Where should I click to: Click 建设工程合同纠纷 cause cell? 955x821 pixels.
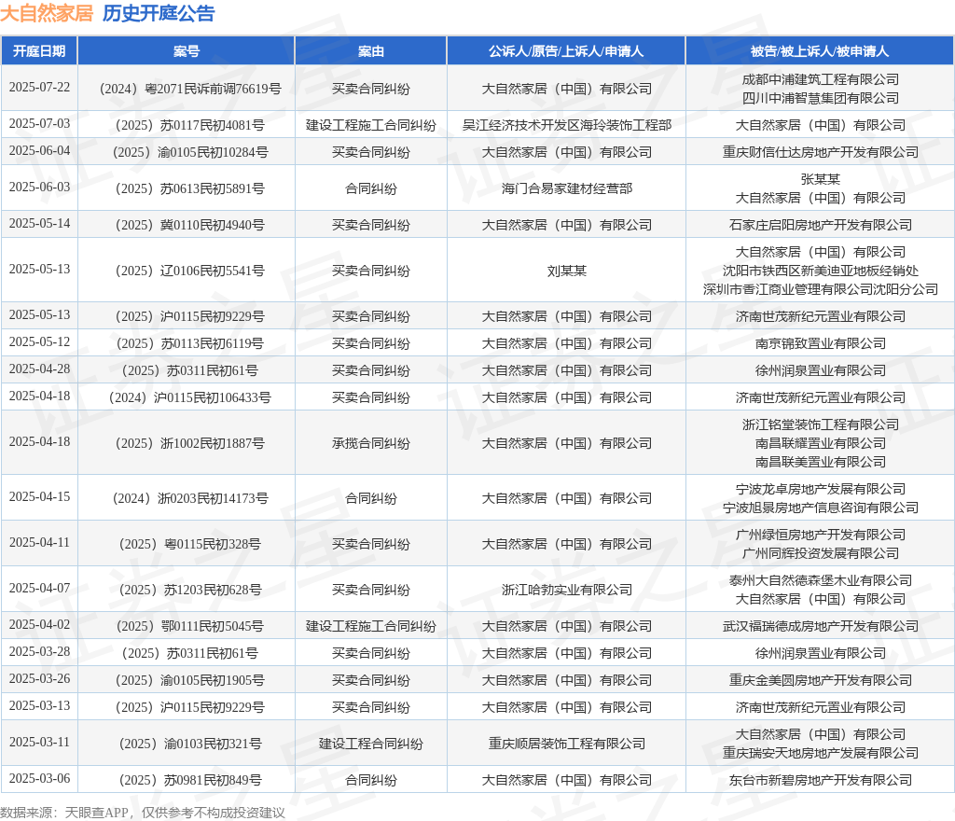pyautogui.click(x=371, y=744)
